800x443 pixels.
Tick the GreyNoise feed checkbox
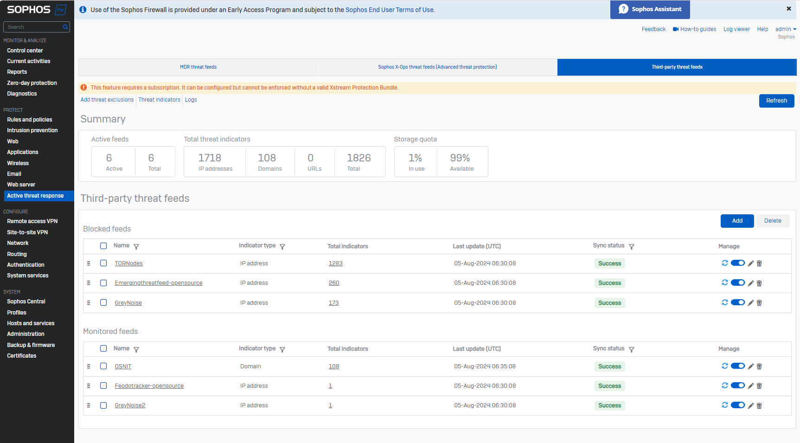pyautogui.click(x=103, y=302)
